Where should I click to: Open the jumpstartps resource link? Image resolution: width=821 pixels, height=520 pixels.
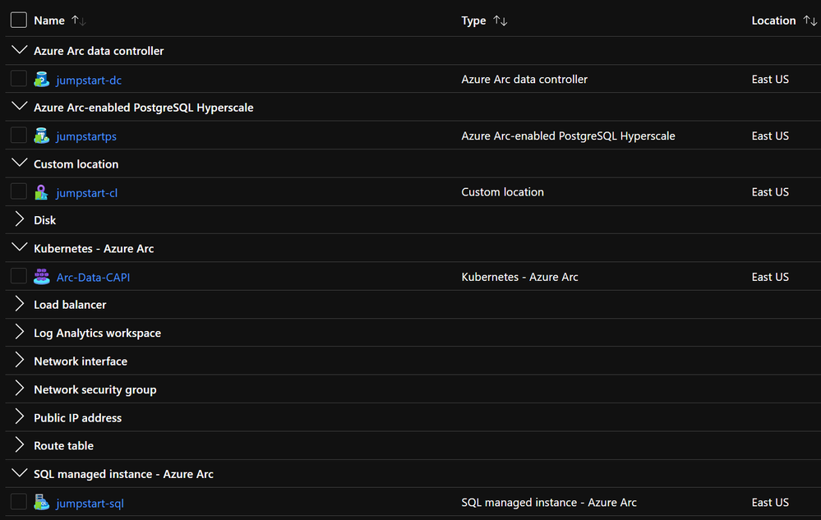pos(86,136)
